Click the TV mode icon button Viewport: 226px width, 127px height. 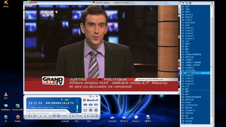90,110
